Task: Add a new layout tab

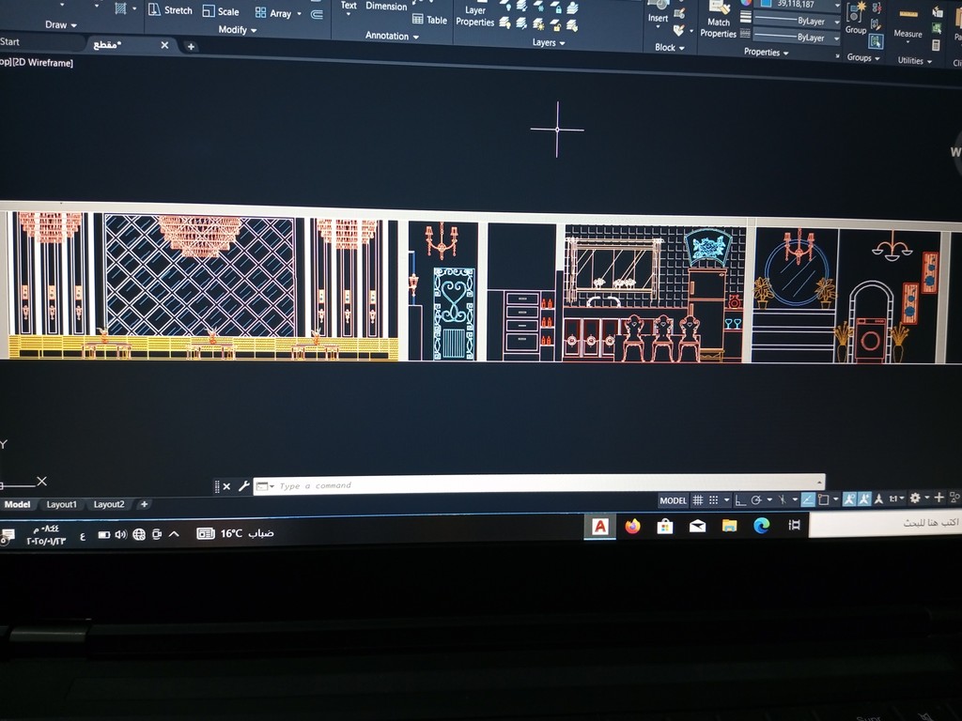Action: tap(144, 504)
